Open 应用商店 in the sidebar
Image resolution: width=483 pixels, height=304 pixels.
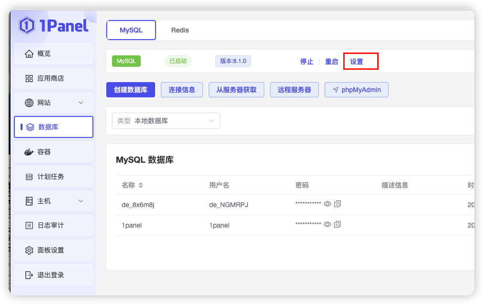pos(54,78)
